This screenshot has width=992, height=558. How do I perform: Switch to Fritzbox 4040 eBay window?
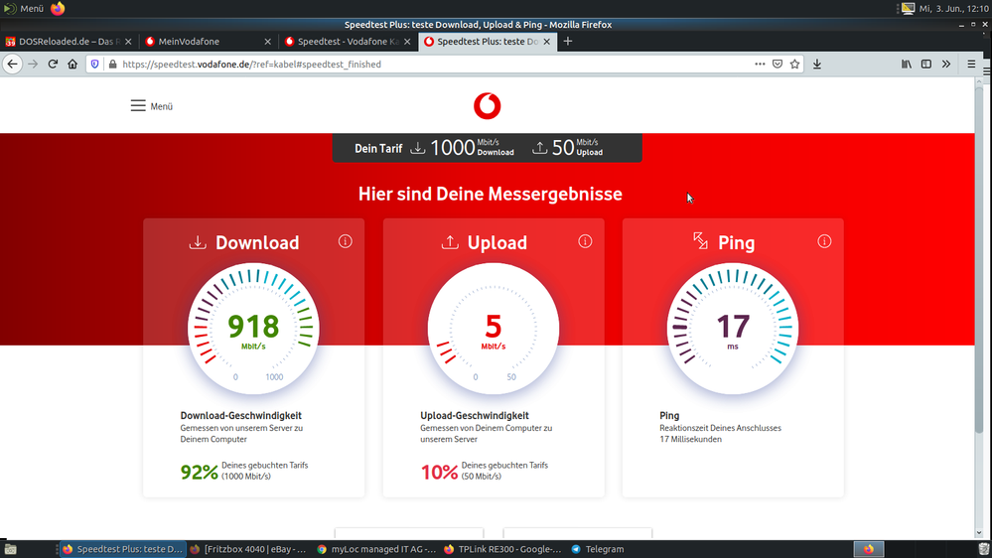pyautogui.click(x=248, y=549)
